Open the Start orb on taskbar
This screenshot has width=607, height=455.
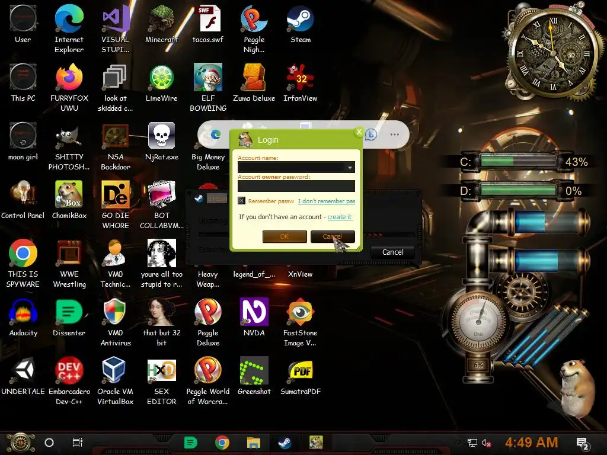click(x=20, y=443)
